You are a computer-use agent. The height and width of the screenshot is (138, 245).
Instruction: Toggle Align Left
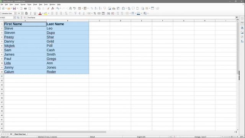(52, 13)
